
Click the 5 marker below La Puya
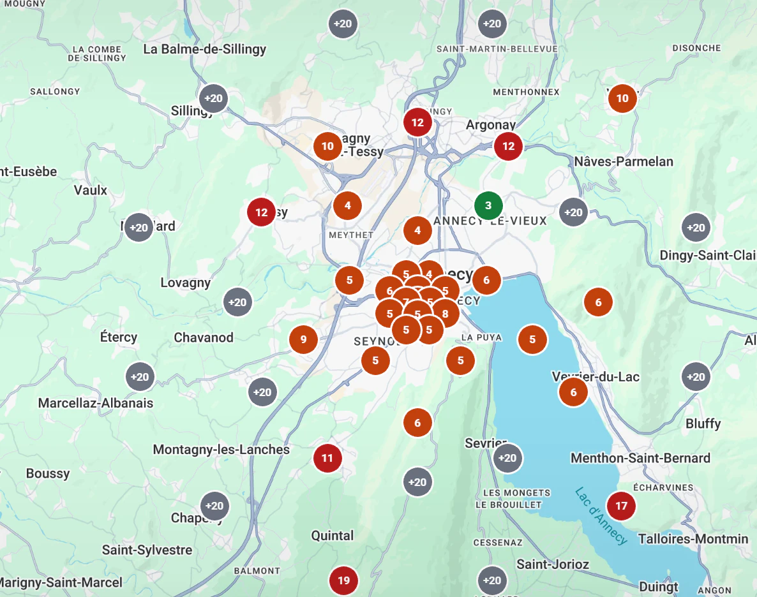461,360
